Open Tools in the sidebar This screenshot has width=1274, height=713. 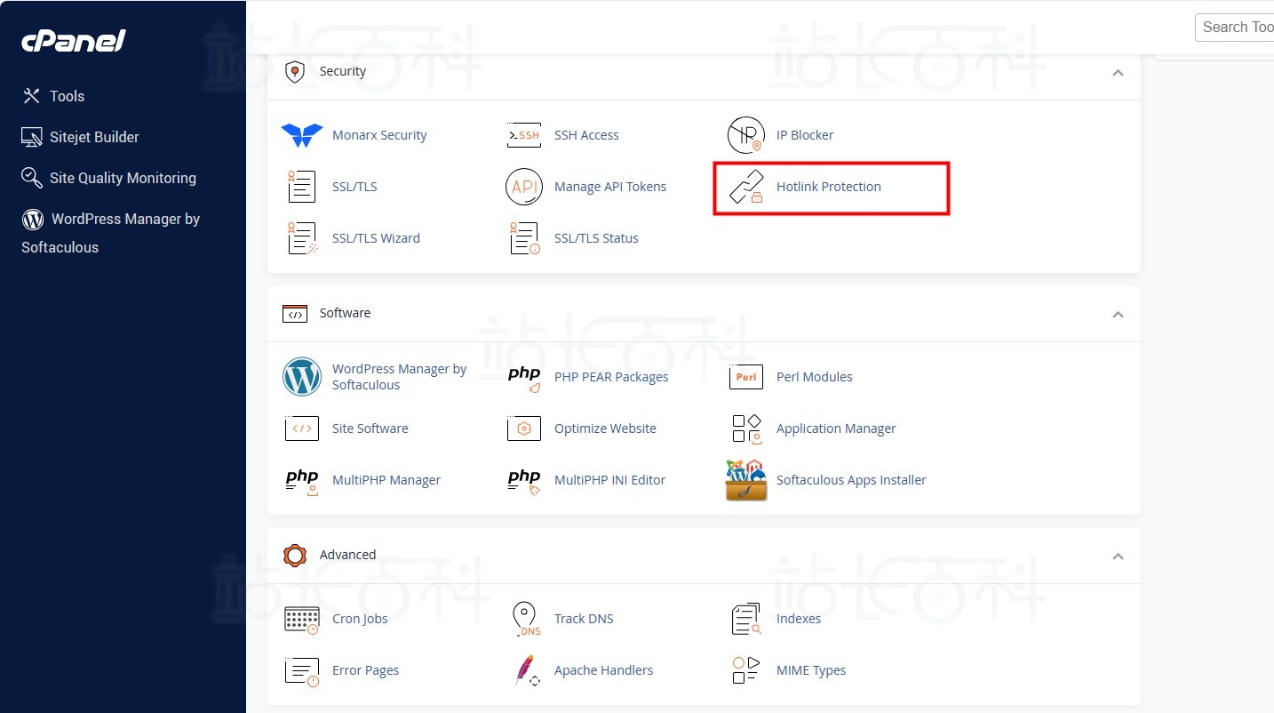(67, 96)
